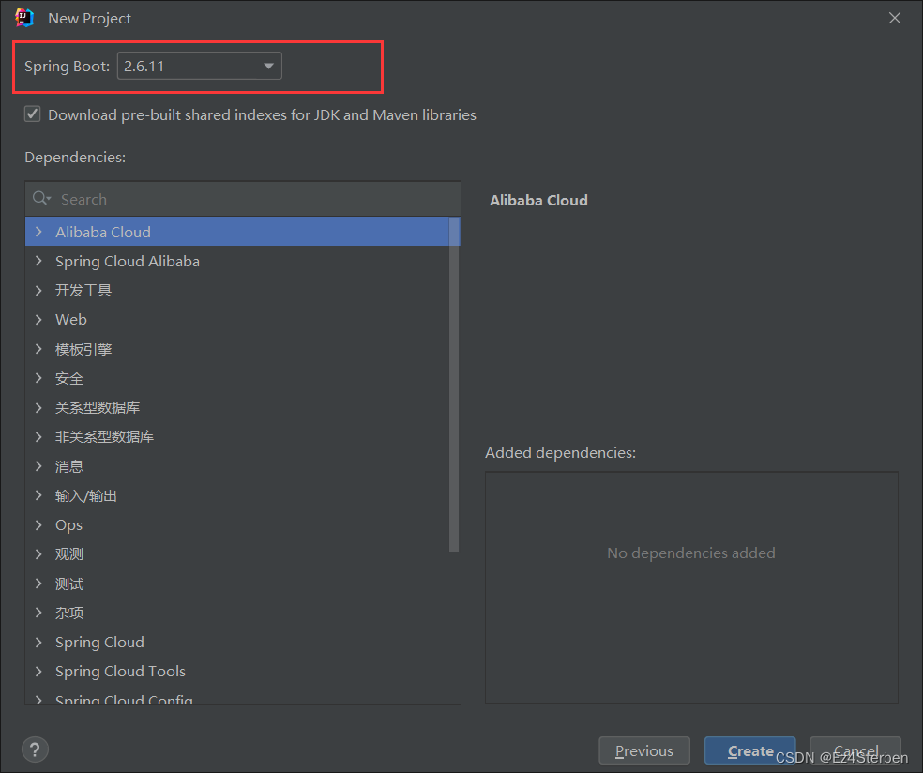Open help with the question mark button
Screen dimensions: 923x773
[x=35, y=750]
